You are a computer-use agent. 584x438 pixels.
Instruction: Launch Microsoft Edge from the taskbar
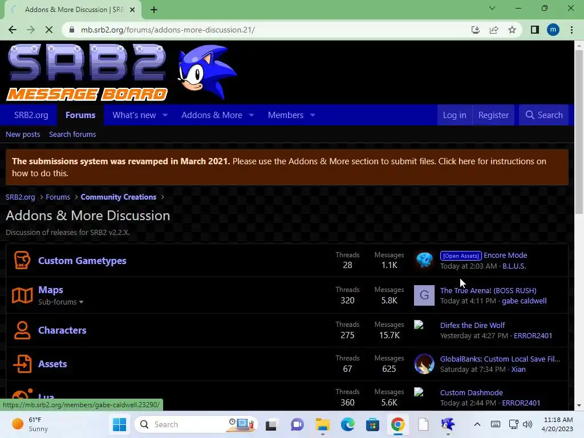pos(348,424)
